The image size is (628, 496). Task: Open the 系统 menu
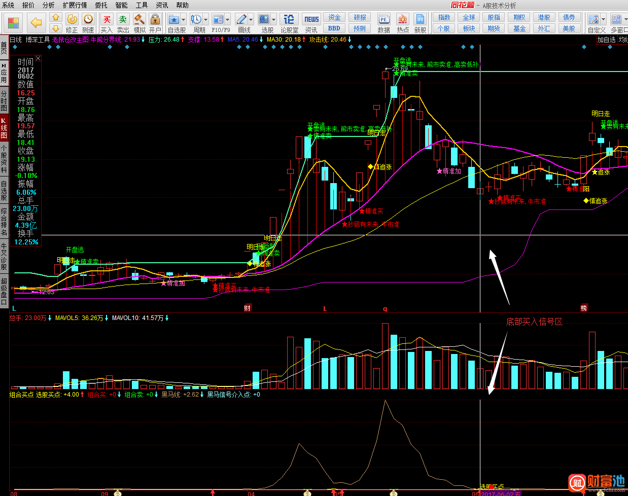coord(8,5)
